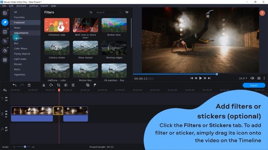Screen dimensions: 268x150
Task: Click the volume speaker icon in preview
Action: pos(252,78)
